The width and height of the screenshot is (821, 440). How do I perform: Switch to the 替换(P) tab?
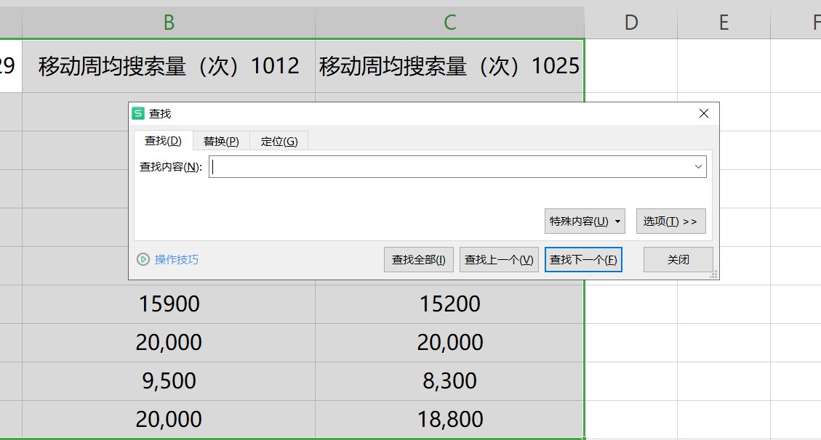point(221,141)
